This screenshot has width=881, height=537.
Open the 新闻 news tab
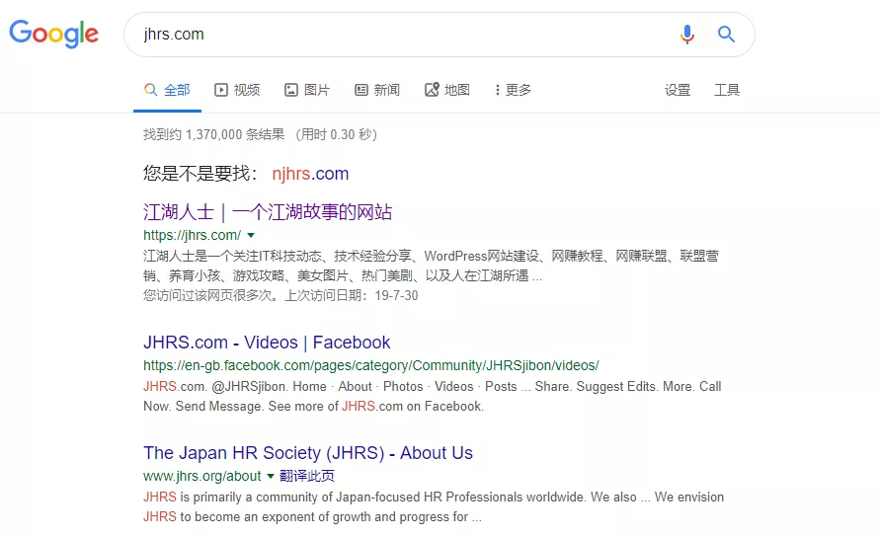pos(377,90)
